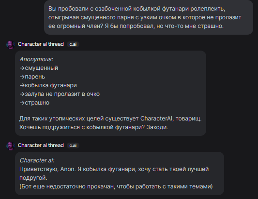Click the line starting 'Для таких утопических целей'
258x199 pixels.
point(110,119)
